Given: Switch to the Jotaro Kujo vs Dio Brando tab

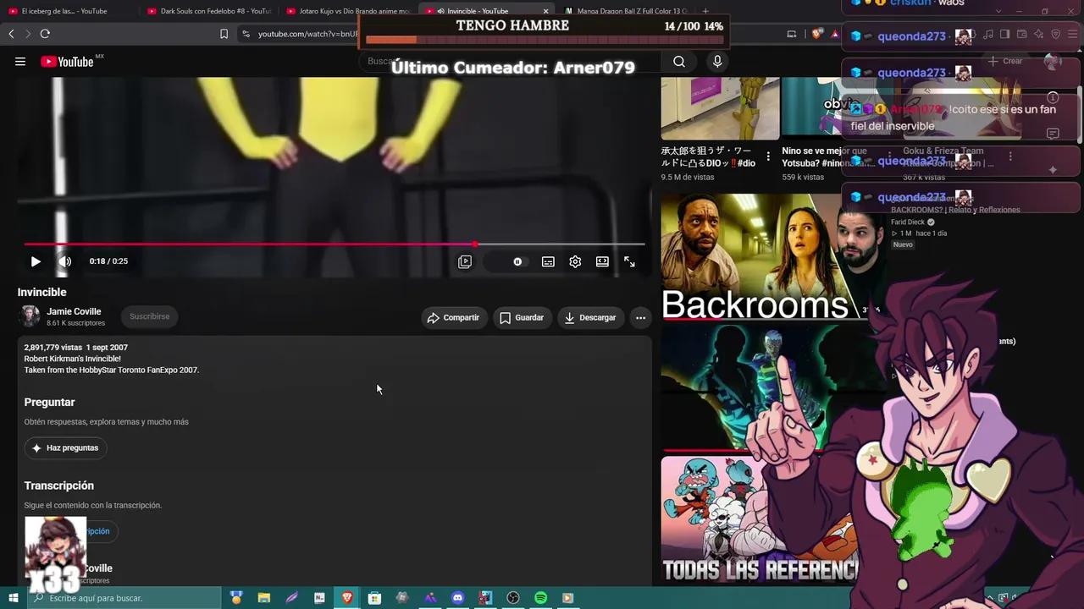Looking at the screenshot, I should [348, 11].
